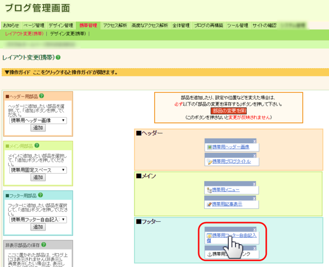Open the 携帯用ヘッダー画像 dropdown

pyautogui.click(x=38, y=120)
